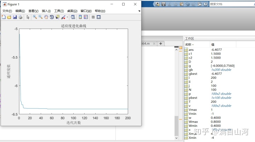Click value [-4.0000,0.7560] of variable g
Viewport: 255px width, 142px height.
coord(223,66)
